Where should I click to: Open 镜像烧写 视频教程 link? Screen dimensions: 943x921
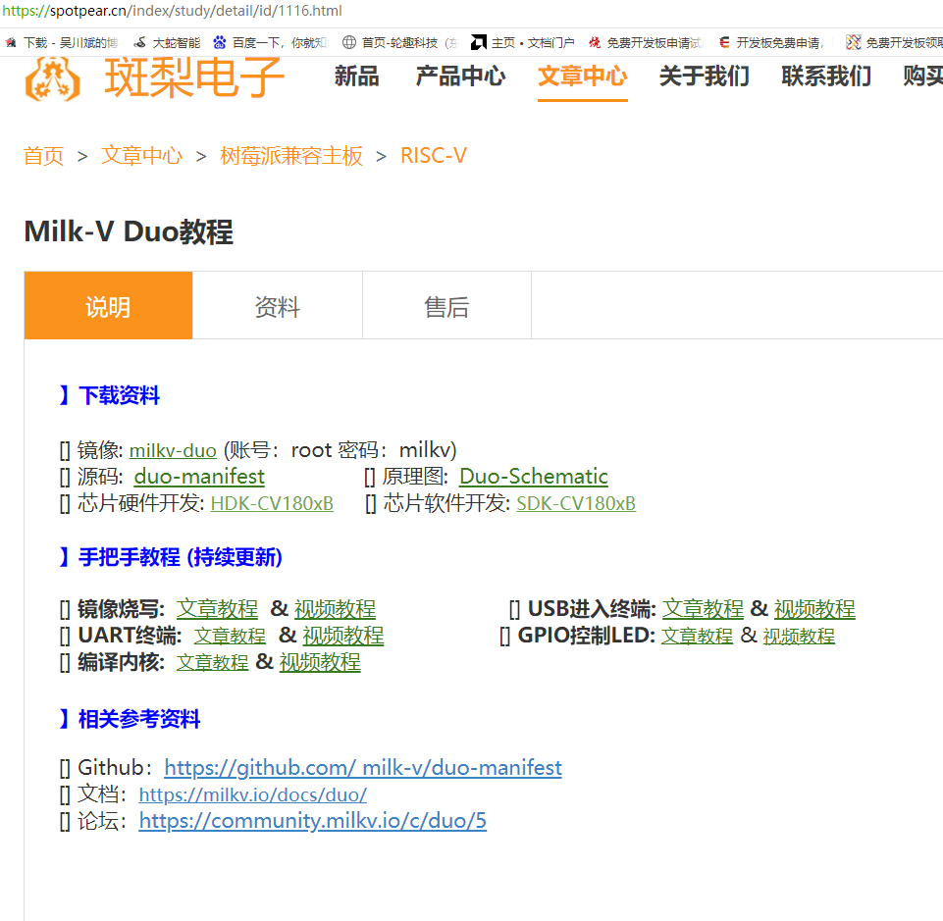[335, 609]
